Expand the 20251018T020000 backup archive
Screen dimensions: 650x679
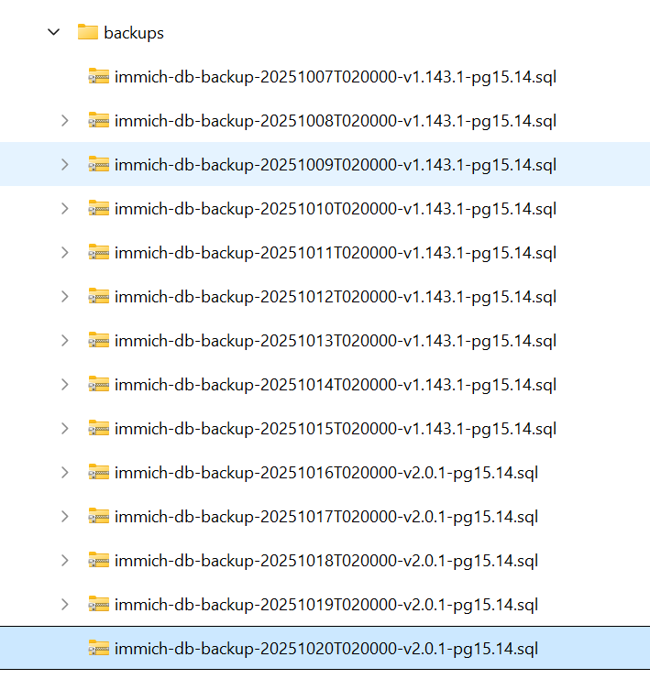65,561
